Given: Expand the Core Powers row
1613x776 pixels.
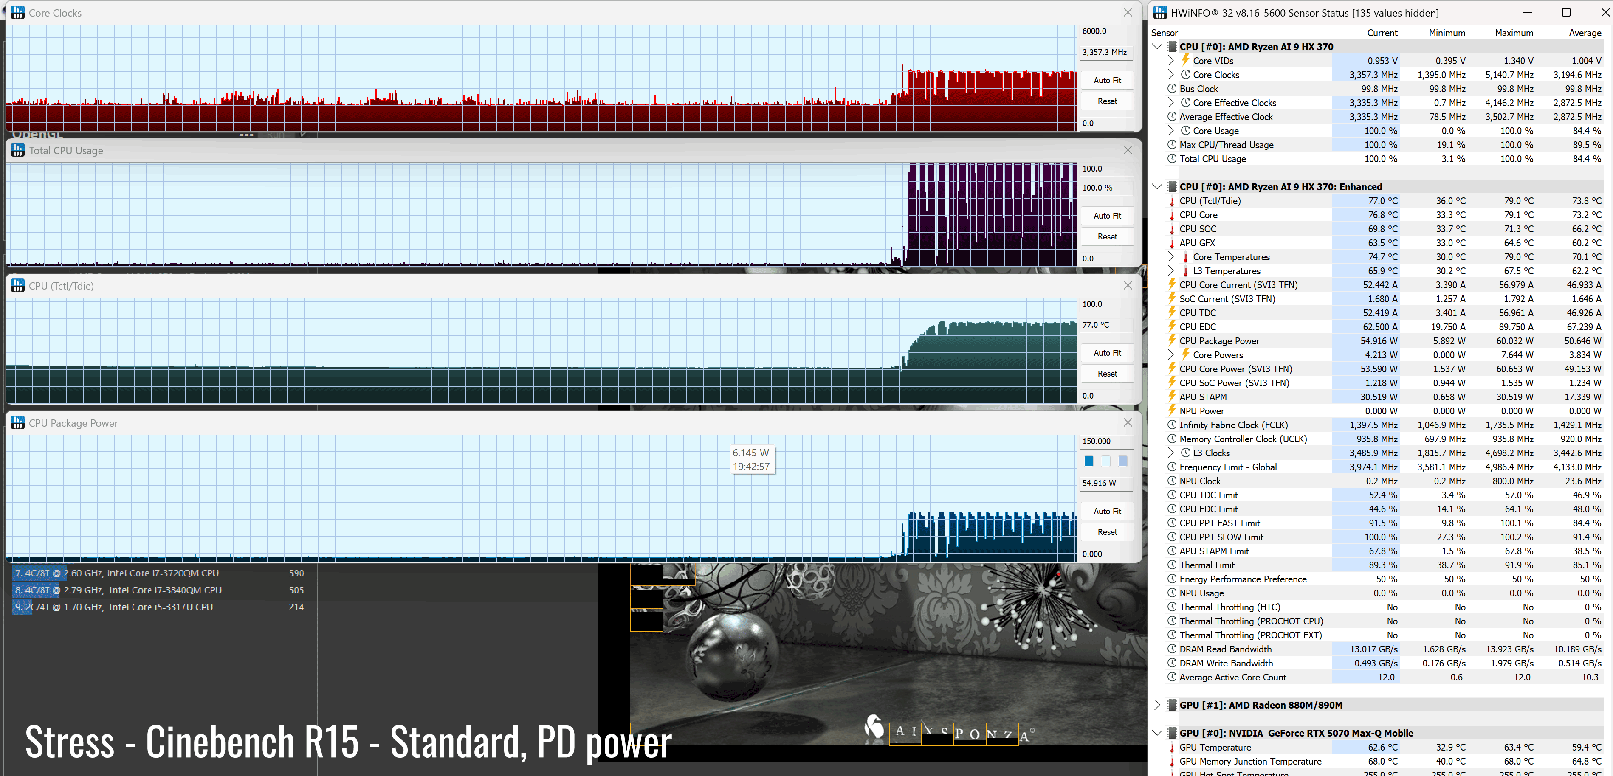Looking at the screenshot, I should click(x=1170, y=355).
